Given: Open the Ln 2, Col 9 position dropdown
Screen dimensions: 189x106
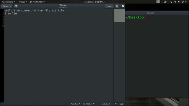Looking at the screenshot, I should [x=109, y=104].
